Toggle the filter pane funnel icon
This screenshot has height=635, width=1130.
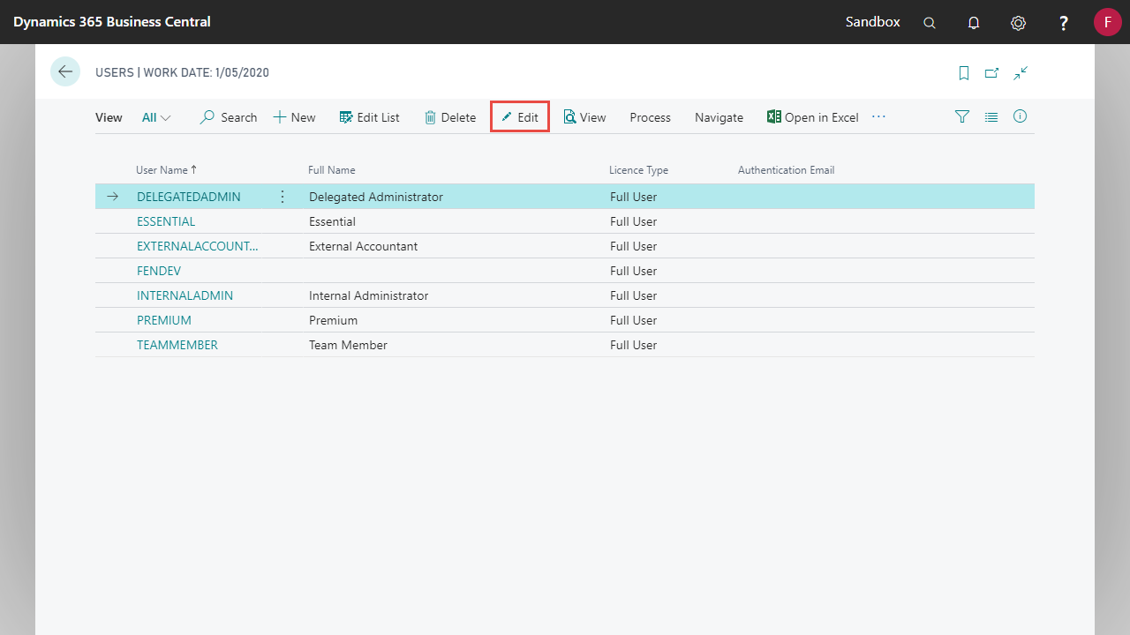[962, 116]
